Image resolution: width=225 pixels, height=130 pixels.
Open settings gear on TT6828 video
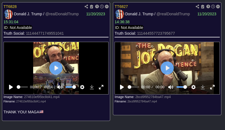point(82,87)
